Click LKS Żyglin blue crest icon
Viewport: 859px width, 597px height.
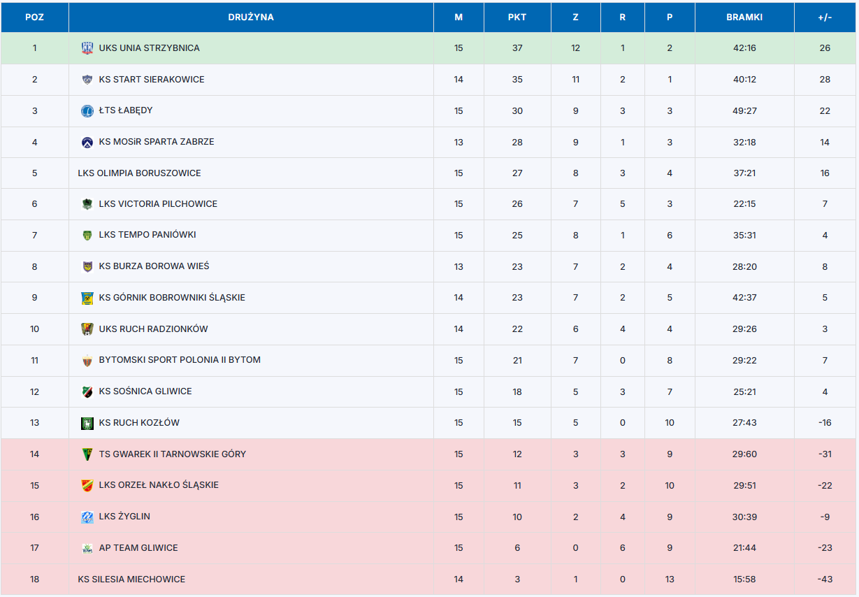coord(87,517)
